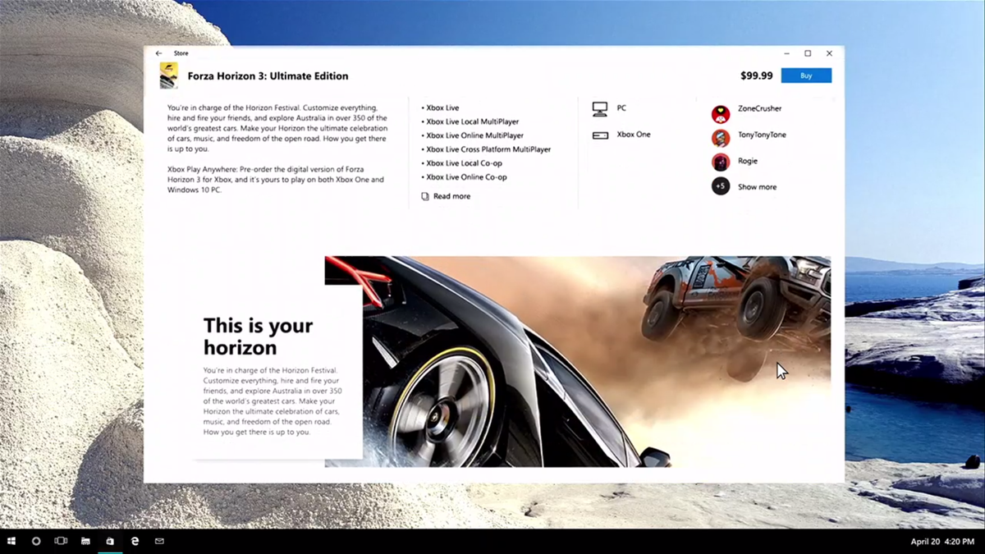Open Task View in taskbar
This screenshot has height=554, width=985.
(61, 542)
